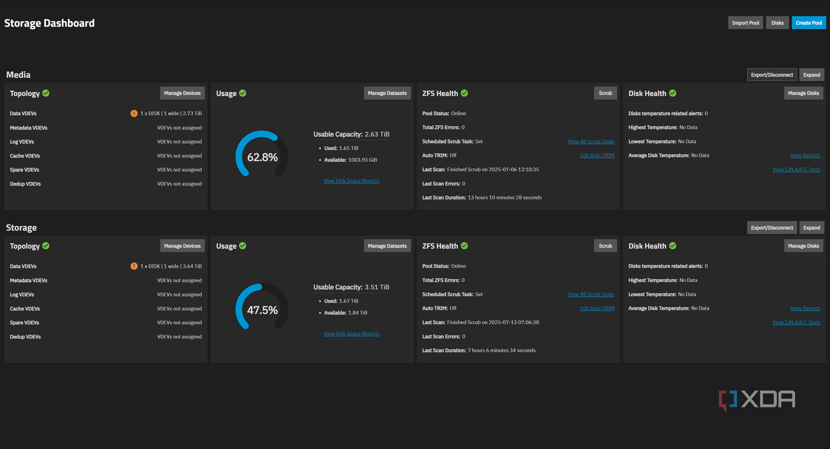The height and width of the screenshot is (449, 830).
Task: Open View Reports under Storage Disk Health
Action: (x=805, y=308)
